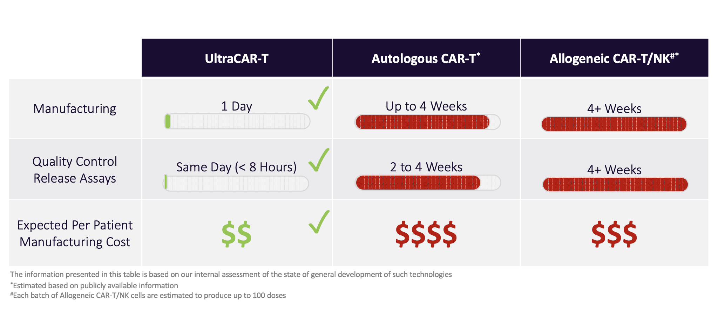The image size is (718, 319).
Task: Click the Manufacturing row label
Action: 75,109
